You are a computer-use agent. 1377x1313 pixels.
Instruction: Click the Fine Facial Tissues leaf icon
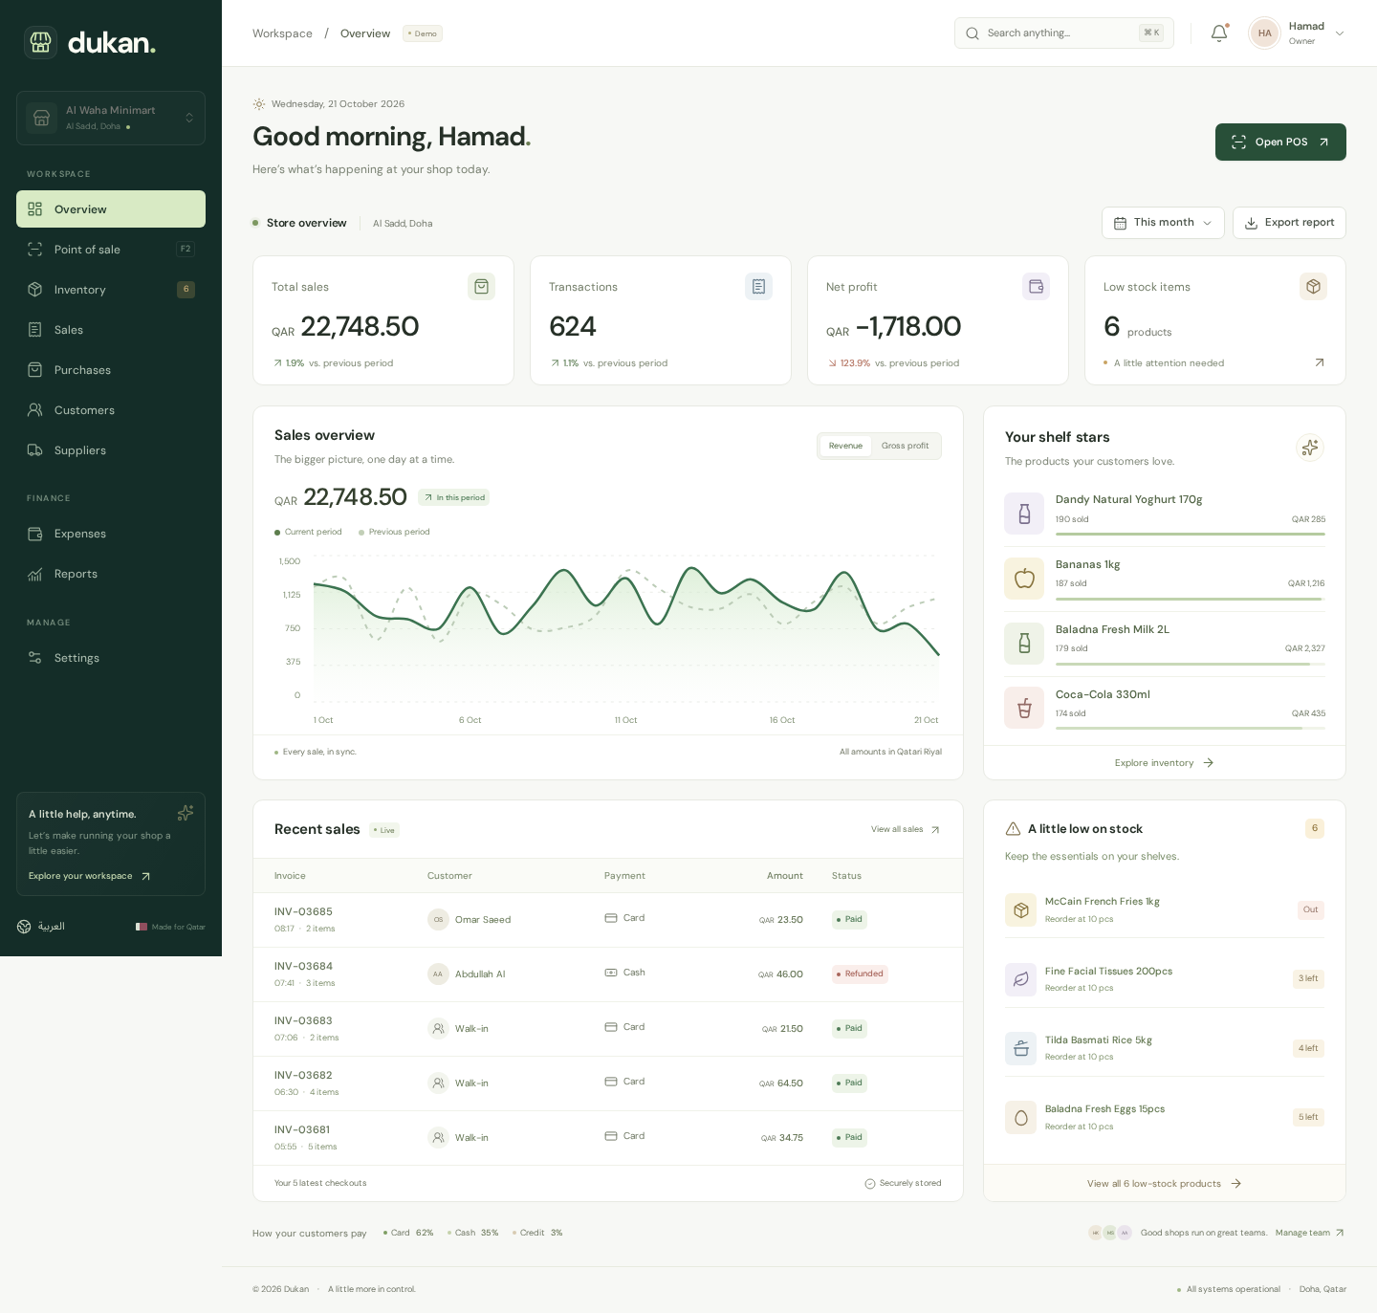[x=1021, y=979]
